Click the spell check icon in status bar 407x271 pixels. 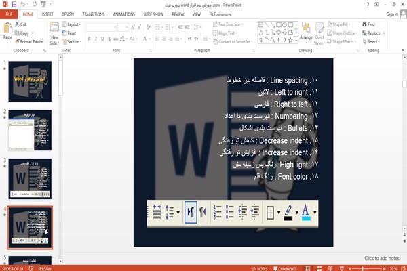click(x=31, y=268)
